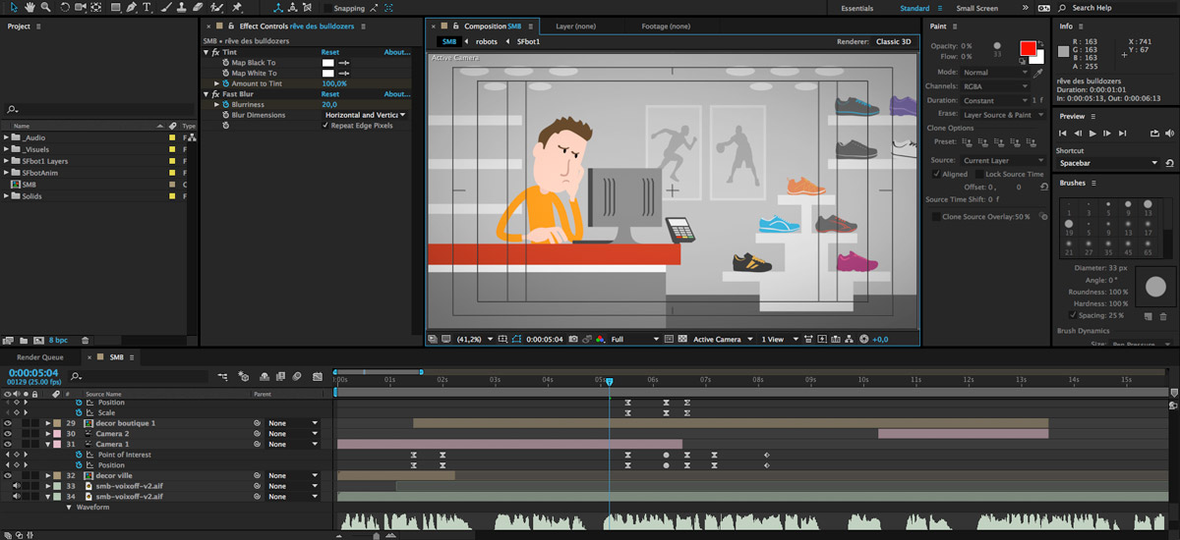Screen dimensions: 1180x540
Task: Click the 10s mark on the time ruler
Action: click(862, 381)
